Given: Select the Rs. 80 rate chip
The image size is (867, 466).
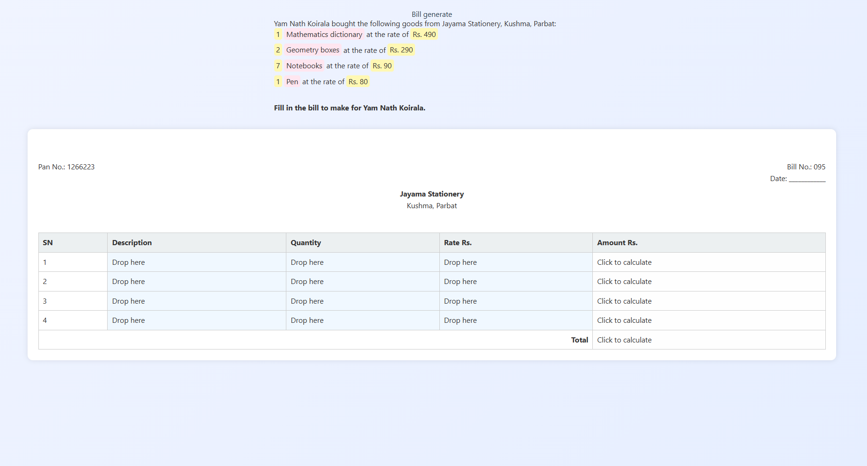Looking at the screenshot, I should 358,82.
